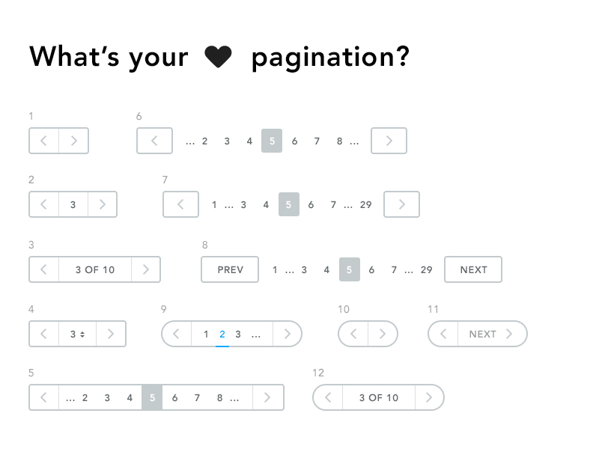Screen dimensions: 599x449
Task: Click the heart icon in the heading
Action: click(x=219, y=56)
